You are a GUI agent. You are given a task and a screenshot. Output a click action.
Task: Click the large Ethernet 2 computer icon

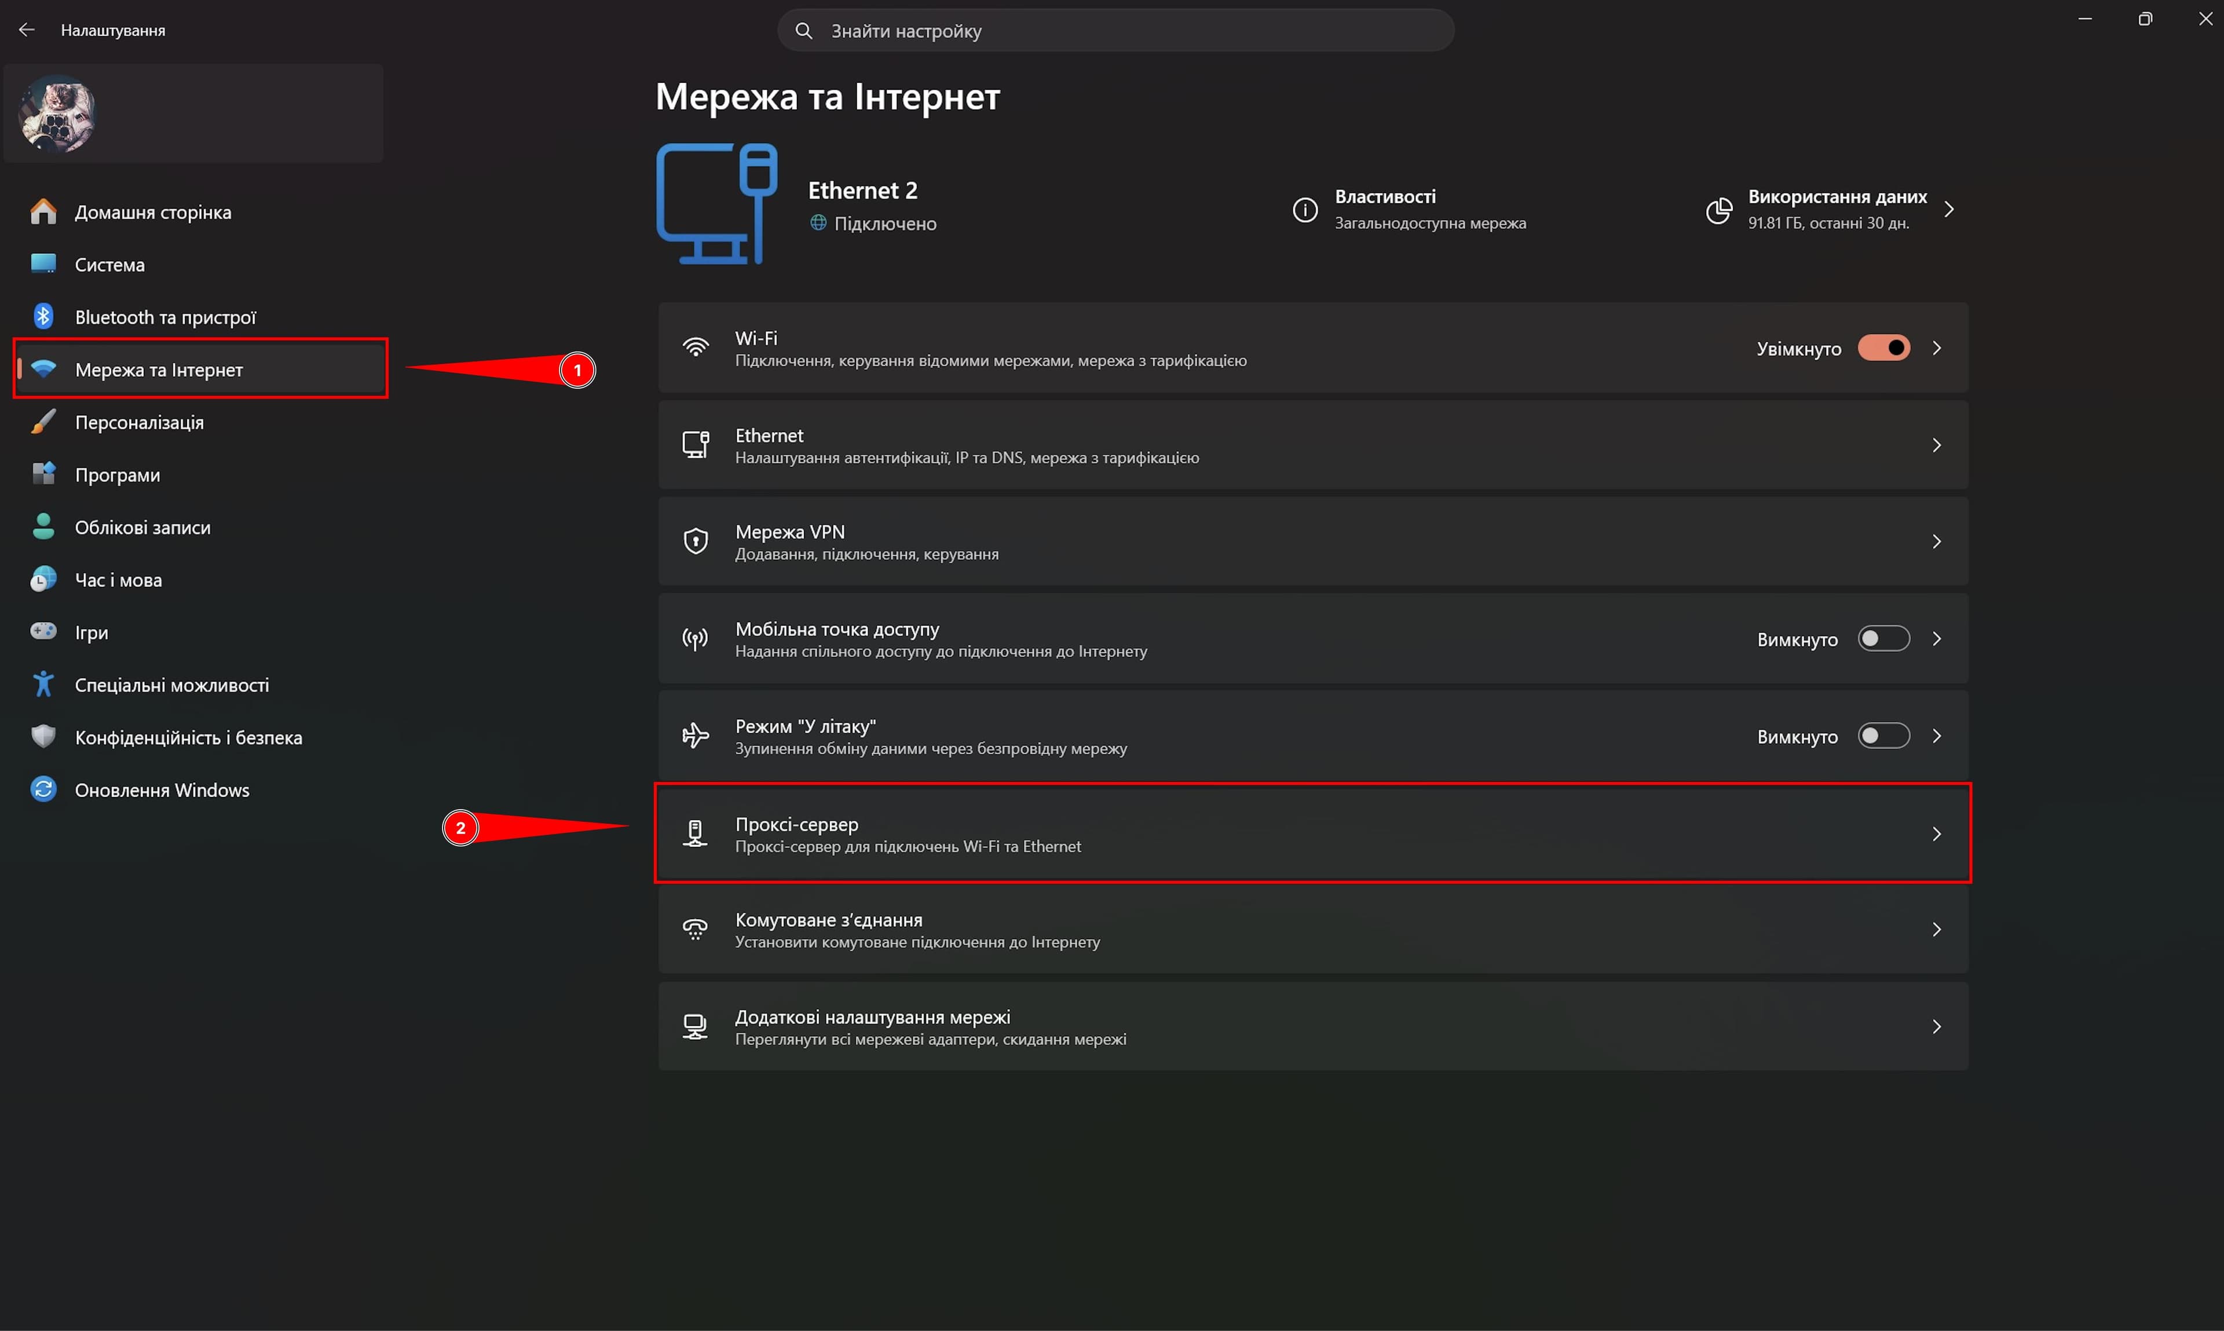718,204
